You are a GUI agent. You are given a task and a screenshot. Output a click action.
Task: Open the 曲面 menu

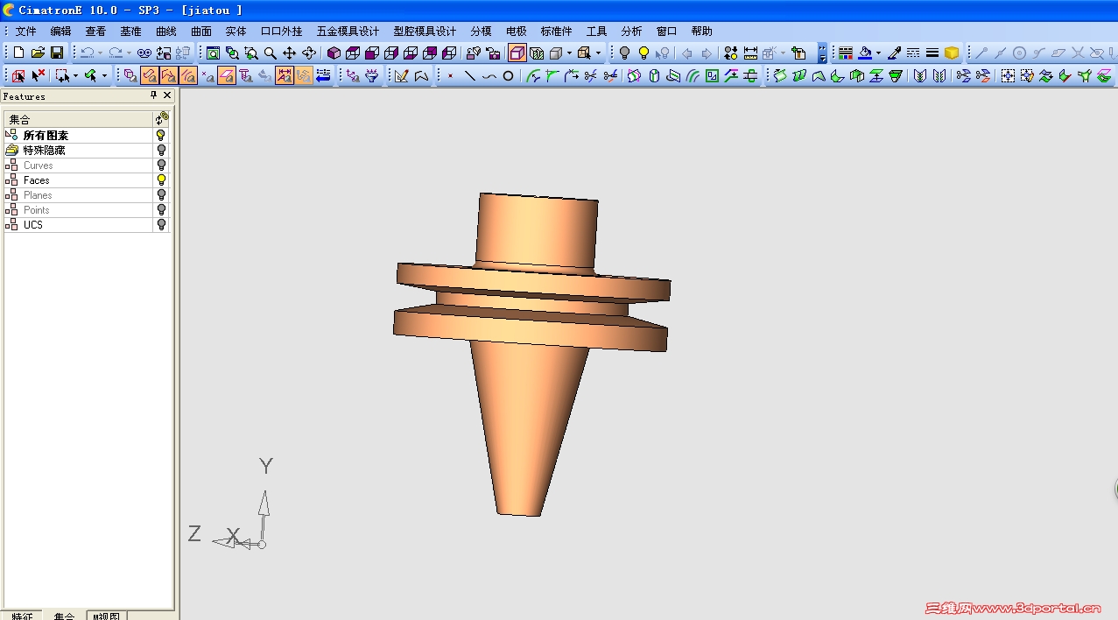coord(201,31)
